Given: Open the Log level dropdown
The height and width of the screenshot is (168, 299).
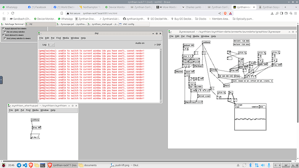Looking at the screenshot, I should point(51,45).
